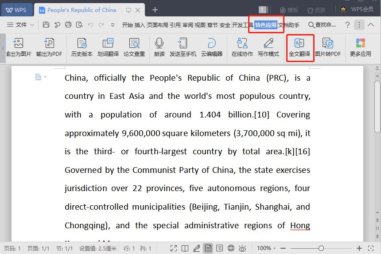381x254 pixels.
Task: Click the print preview icon
Action: tap(79, 24)
